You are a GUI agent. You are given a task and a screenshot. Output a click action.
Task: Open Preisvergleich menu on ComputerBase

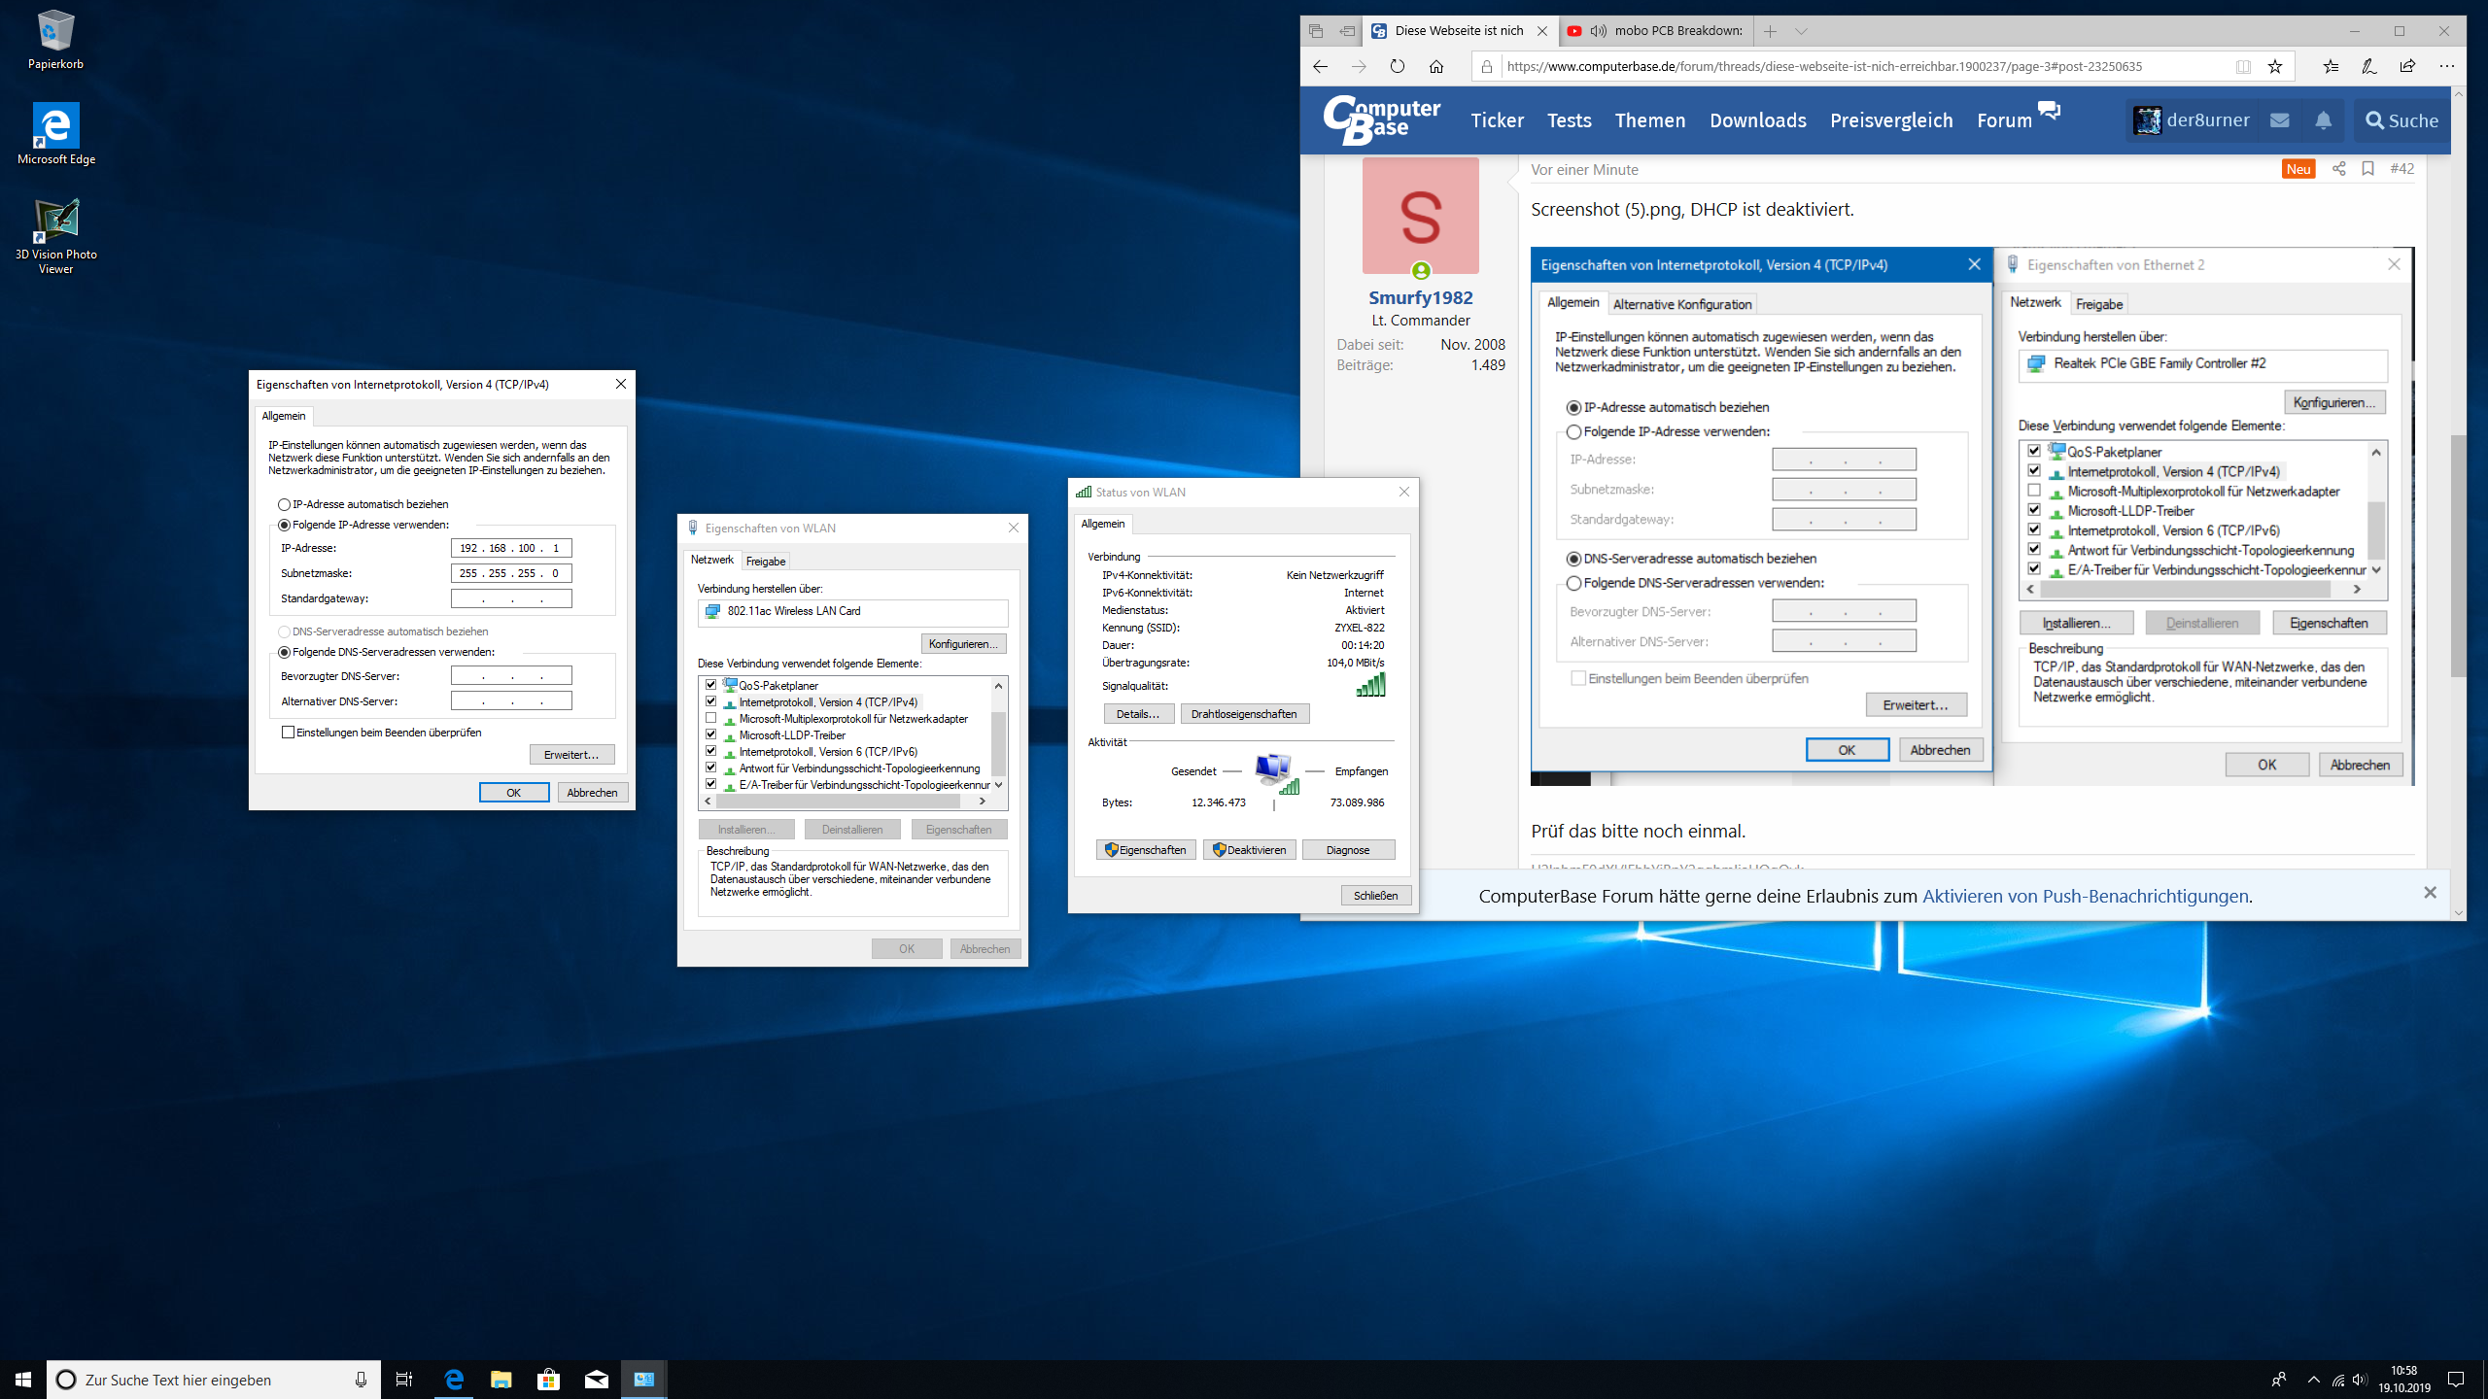click(1890, 120)
